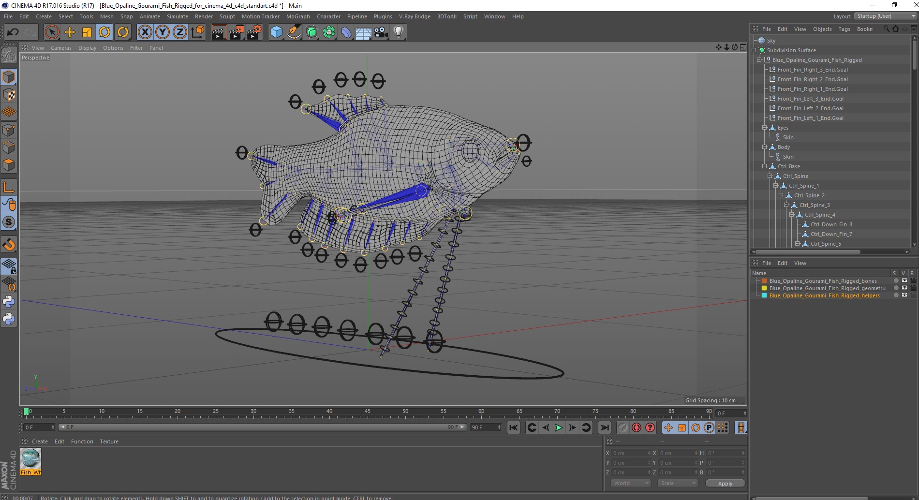Image resolution: width=919 pixels, height=500 pixels.
Task: Click the Apply button
Action: click(725, 483)
